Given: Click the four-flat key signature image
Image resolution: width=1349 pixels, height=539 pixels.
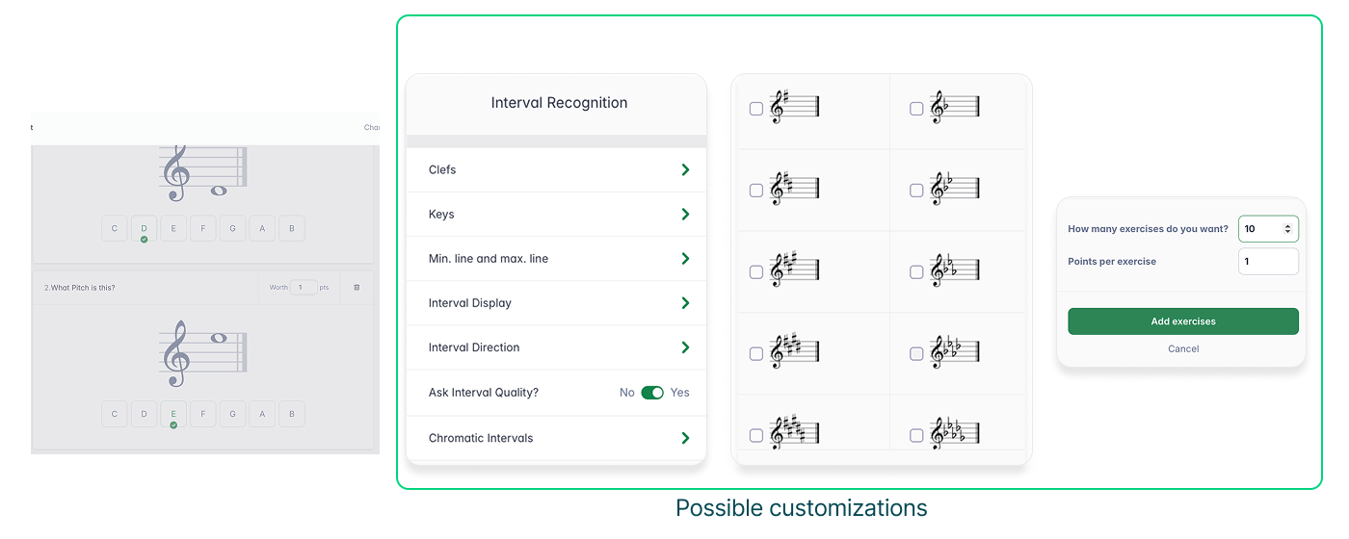Looking at the screenshot, I should click(x=955, y=353).
